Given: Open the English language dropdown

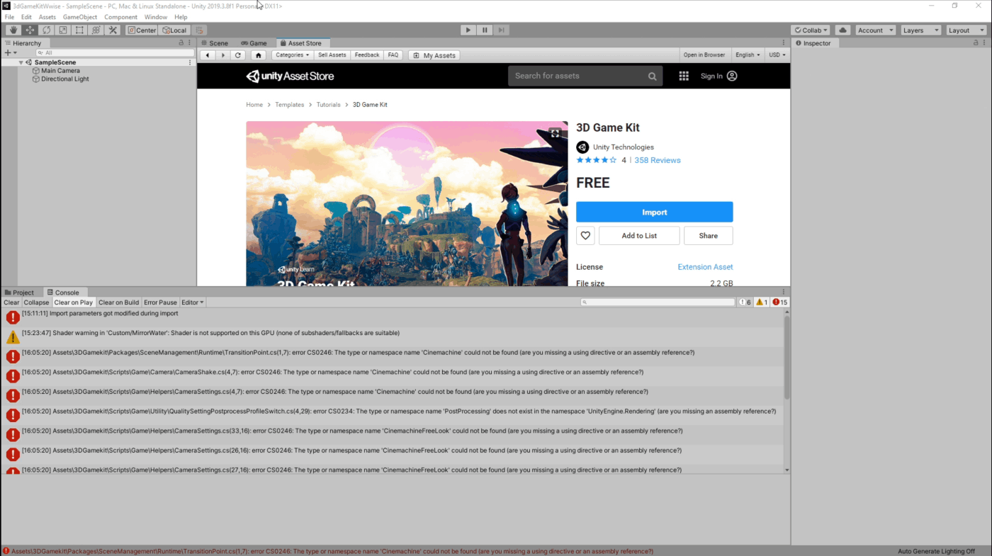Looking at the screenshot, I should pyautogui.click(x=748, y=55).
